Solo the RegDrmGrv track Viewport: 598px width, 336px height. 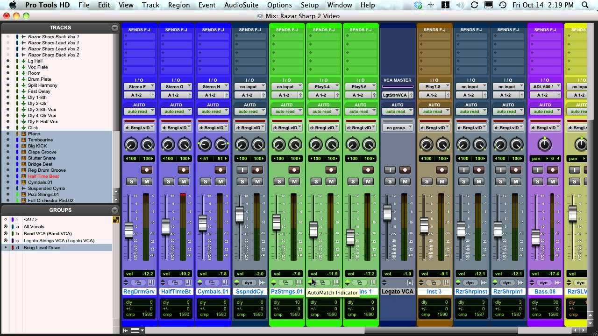pyautogui.click(x=132, y=182)
